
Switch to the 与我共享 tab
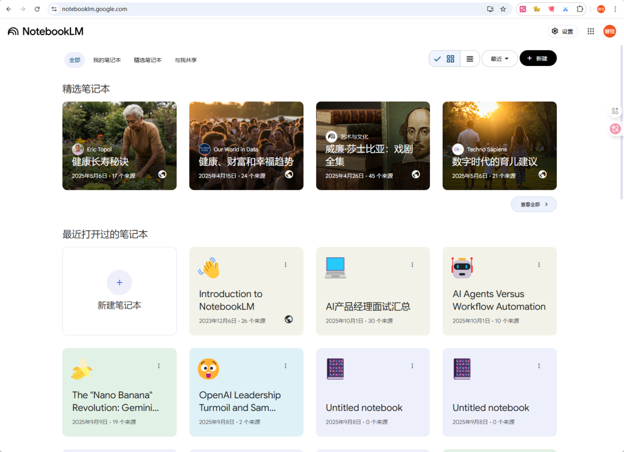point(185,60)
